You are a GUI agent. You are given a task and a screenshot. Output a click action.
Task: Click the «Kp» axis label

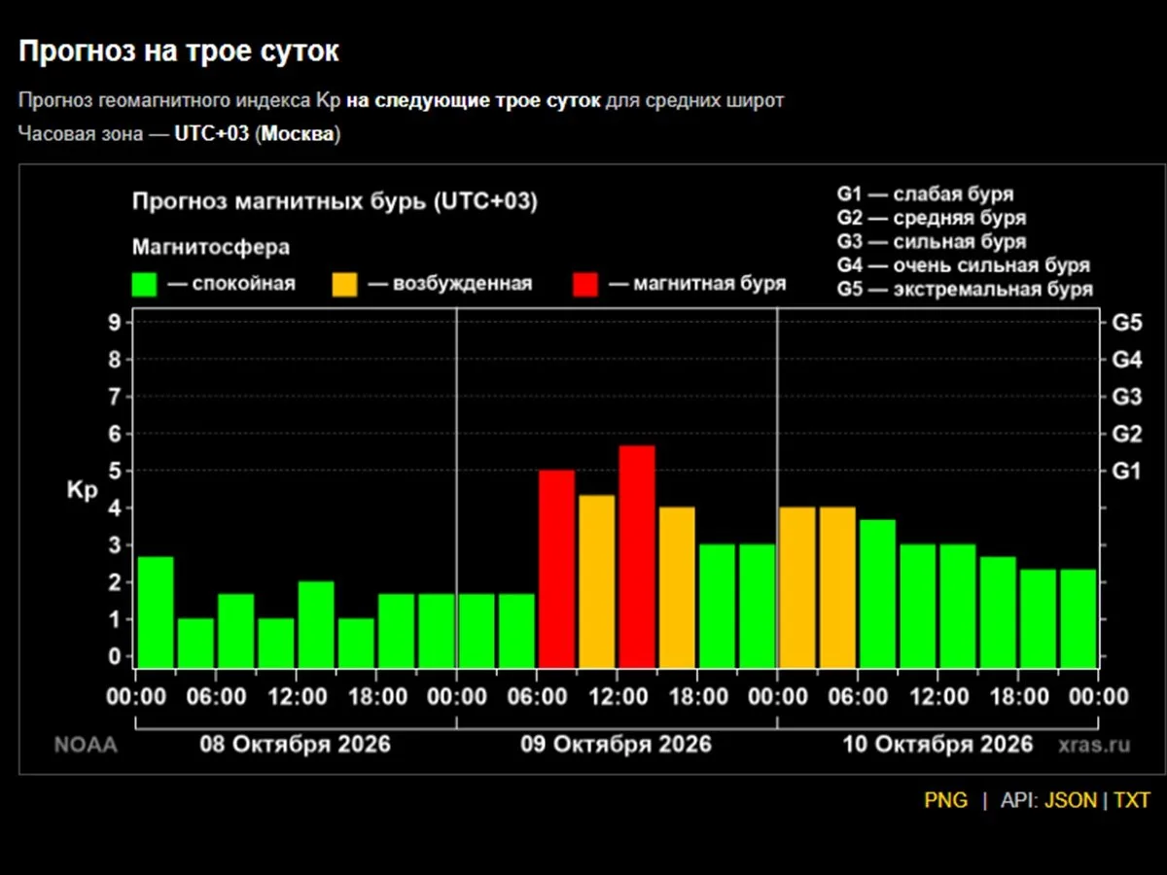click(82, 491)
